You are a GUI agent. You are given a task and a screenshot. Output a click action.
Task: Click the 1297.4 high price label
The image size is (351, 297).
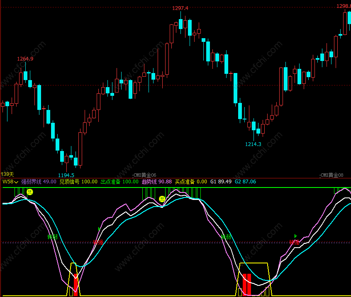(x=180, y=8)
